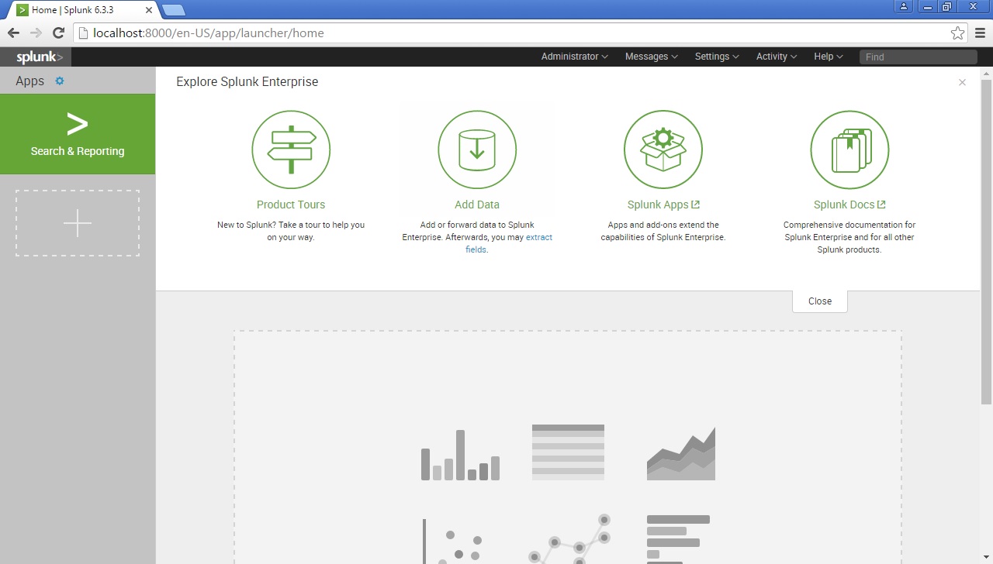Click the browser refresh icon
This screenshot has height=564, width=993.
(58, 33)
